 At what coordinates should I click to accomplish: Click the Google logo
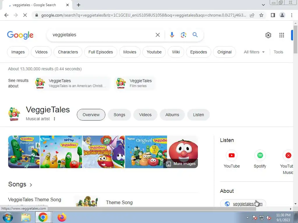pyautogui.click(x=20, y=35)
